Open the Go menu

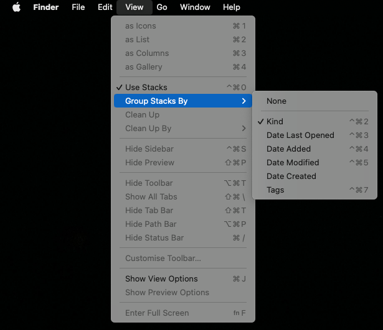point(162,7)
